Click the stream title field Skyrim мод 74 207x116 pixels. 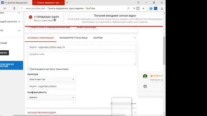click(82, 47)
